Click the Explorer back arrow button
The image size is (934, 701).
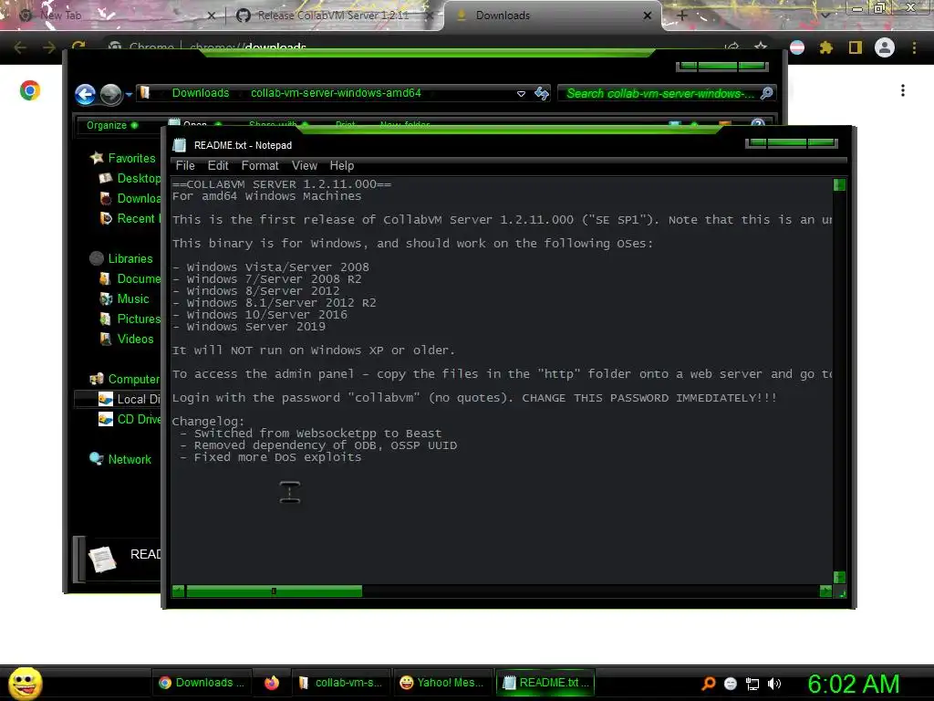point(85,94)
